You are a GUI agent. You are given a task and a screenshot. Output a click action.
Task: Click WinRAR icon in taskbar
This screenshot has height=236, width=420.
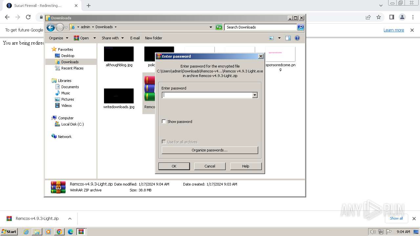[x=81, y=232]
